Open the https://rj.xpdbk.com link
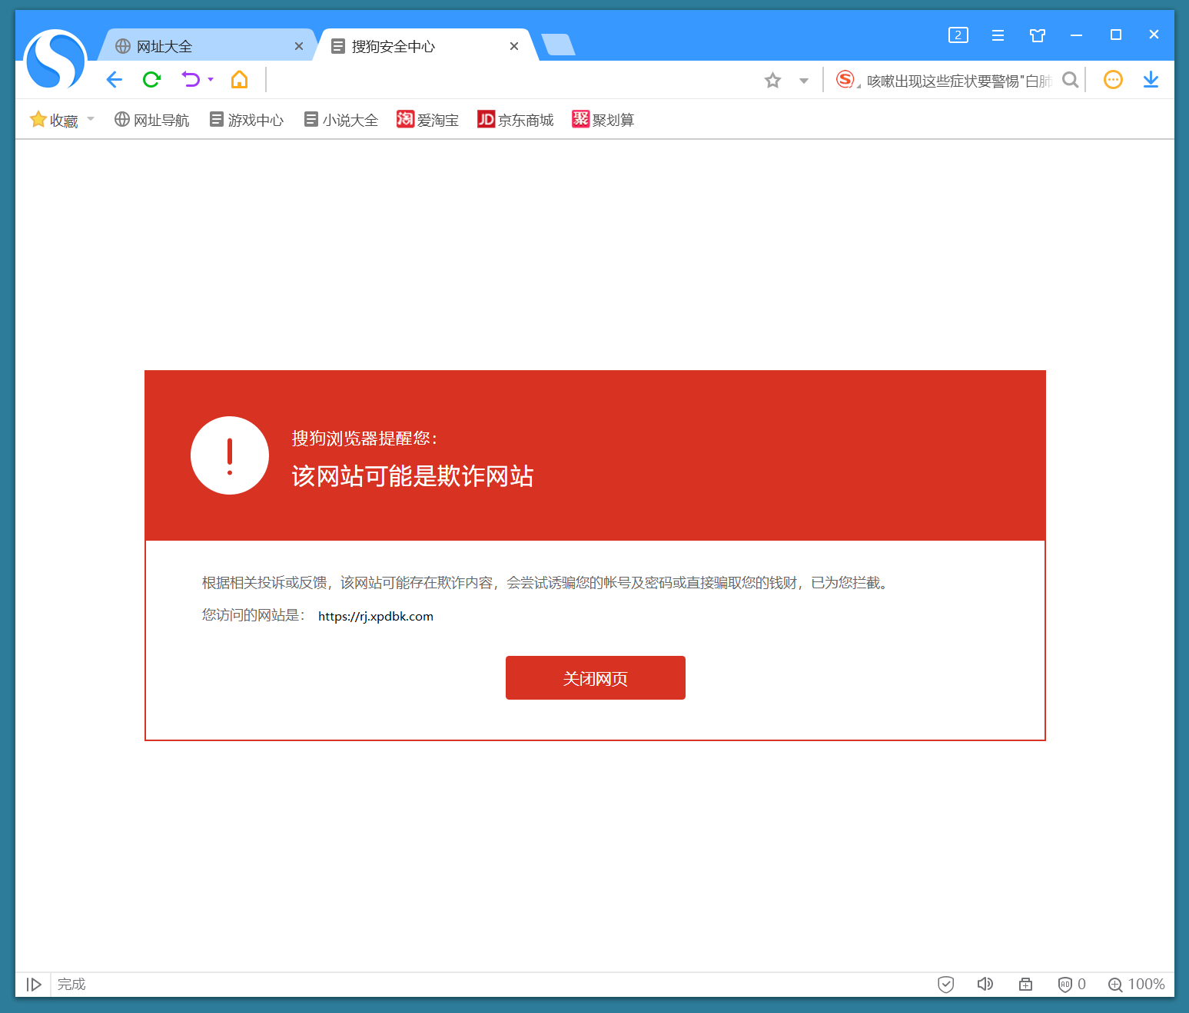Image resolution: width=1189 pixels, height=1013 pixels. coord(375,616)
